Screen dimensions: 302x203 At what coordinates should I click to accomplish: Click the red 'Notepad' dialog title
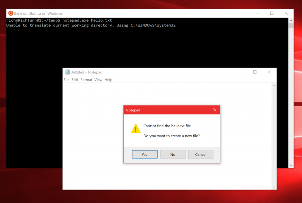(133, 110)
